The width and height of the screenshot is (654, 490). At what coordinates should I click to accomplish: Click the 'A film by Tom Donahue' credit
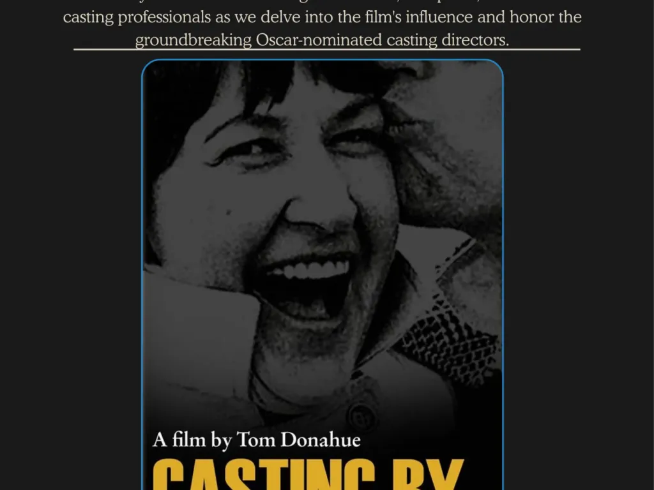[257, 440]
